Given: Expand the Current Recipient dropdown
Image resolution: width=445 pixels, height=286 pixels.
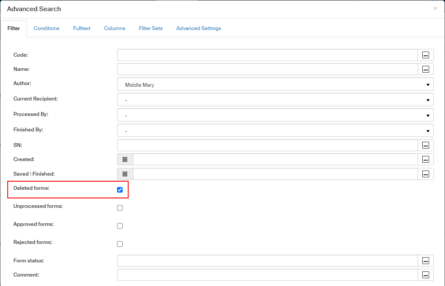Looking at the screenshot, I should (x=275, y=100).
